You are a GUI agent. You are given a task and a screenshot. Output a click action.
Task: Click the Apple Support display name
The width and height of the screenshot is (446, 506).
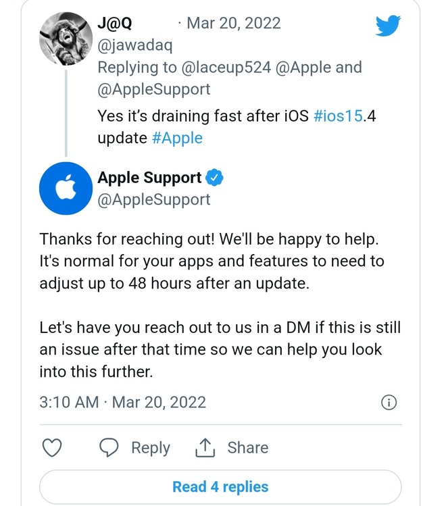(x=149, y=178)
